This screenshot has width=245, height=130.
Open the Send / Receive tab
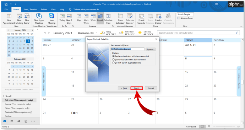point(30,10)
